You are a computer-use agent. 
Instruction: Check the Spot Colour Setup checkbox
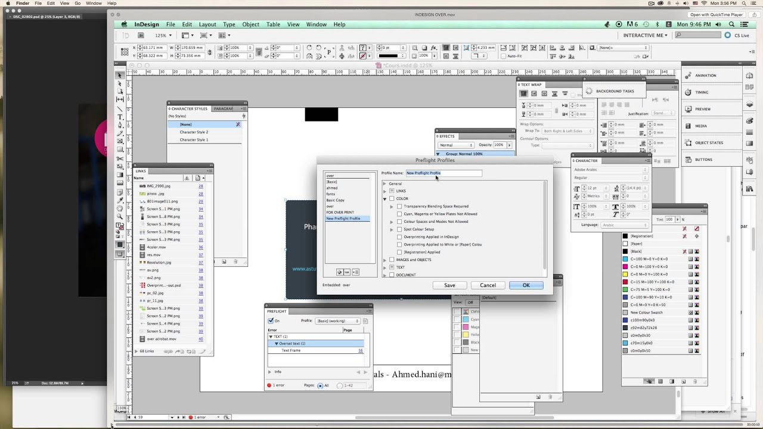(x=399, y=229)
